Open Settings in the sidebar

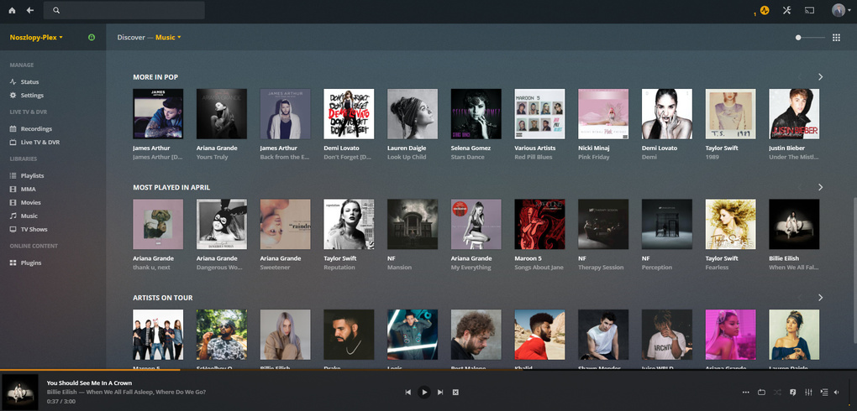point(27,96)
